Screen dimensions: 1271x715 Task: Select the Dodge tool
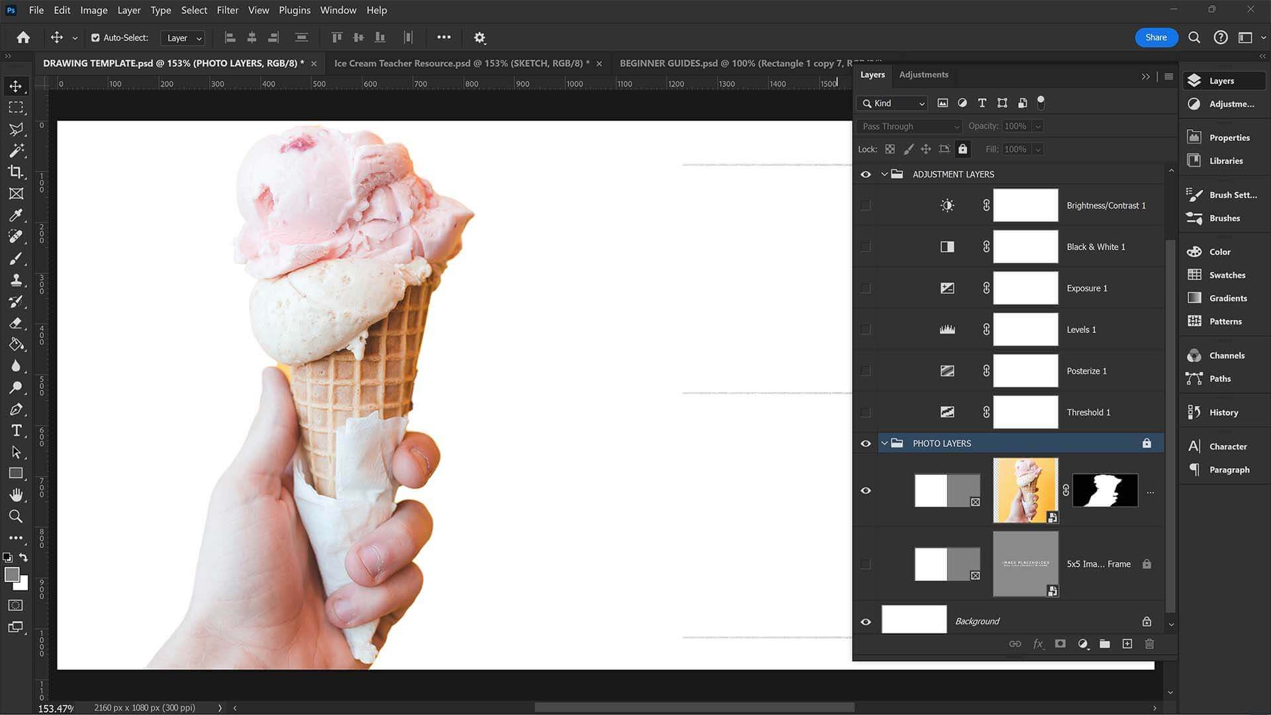(16, 387)
